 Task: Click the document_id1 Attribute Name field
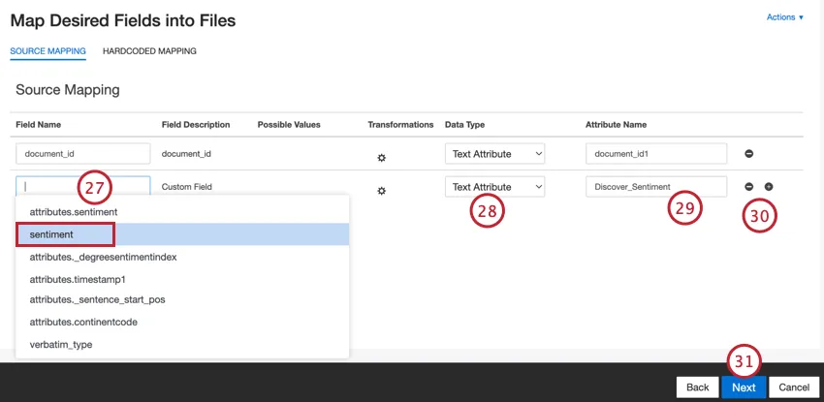coord(655,153)
